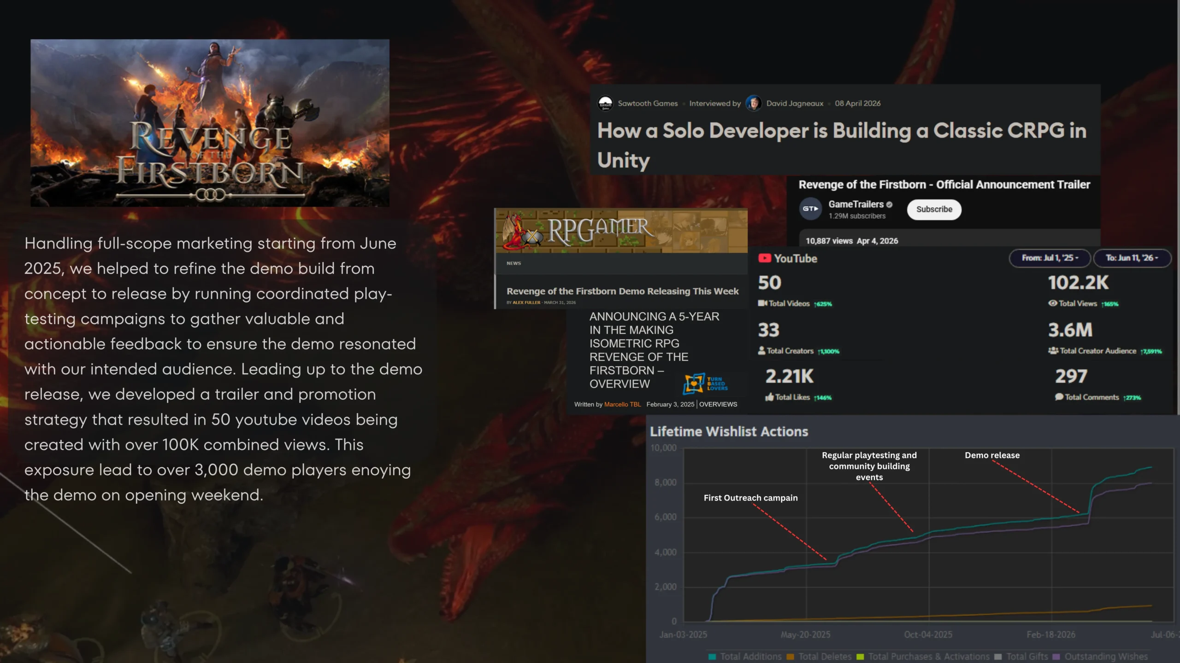
Task: Click the NEWS tab on RPGamer
Action: click(513, 263)
